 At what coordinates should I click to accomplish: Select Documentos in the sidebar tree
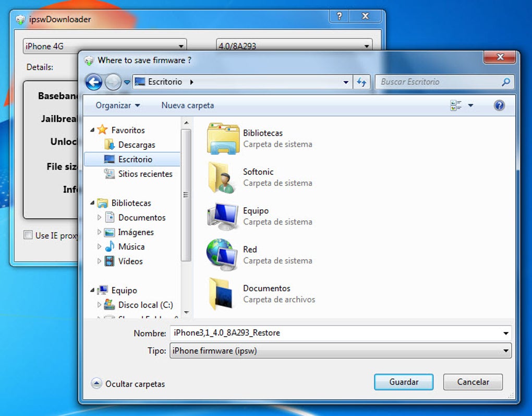coord(135,217)
